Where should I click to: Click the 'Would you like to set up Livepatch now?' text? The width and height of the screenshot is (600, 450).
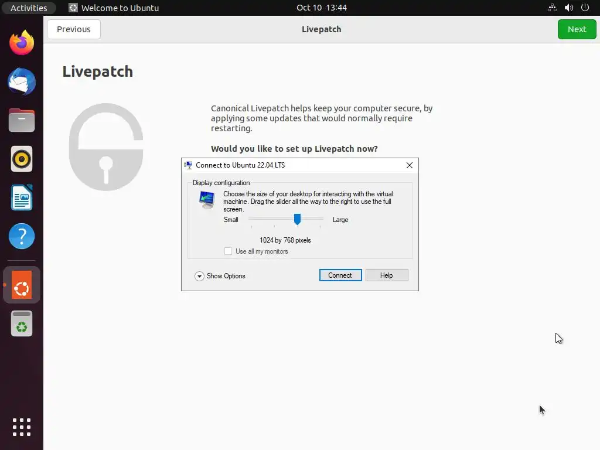[294, 149]
